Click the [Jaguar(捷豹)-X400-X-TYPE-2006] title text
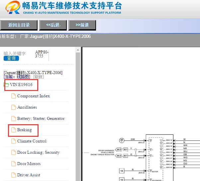 tap(33, 73)
